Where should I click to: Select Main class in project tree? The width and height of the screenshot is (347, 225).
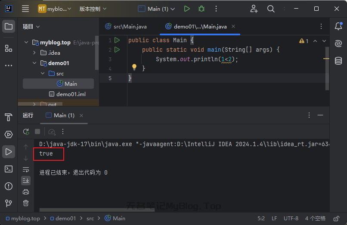[x=58, y=84]
